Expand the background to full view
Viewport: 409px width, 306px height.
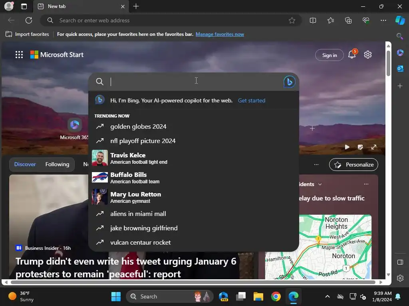click(x=374, y=147)
